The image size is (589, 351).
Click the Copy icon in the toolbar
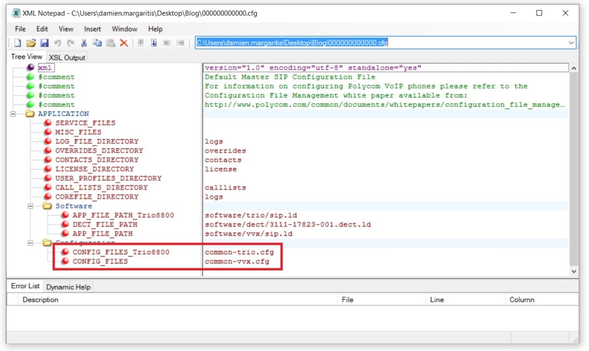tap(97, 43)
